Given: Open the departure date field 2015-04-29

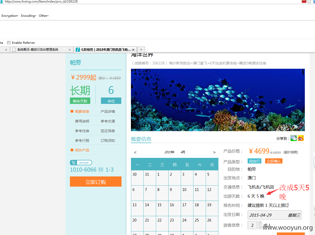Looking at the screenshot, I should pyautogui.click(x=275, y=215).
